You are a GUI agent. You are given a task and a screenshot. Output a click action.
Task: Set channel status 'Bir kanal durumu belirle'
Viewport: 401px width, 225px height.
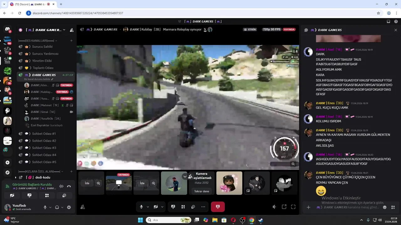pyautogui.click(x=39, y=79)
